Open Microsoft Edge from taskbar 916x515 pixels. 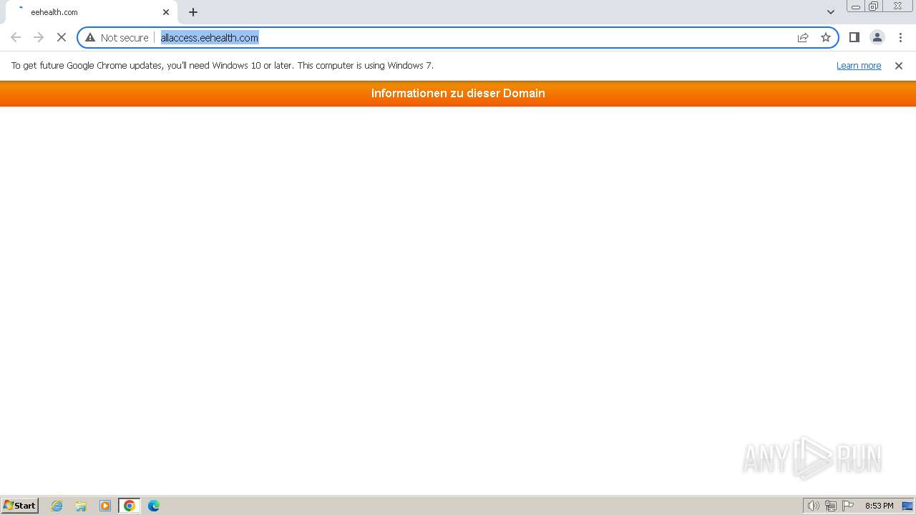coord(154,506)
